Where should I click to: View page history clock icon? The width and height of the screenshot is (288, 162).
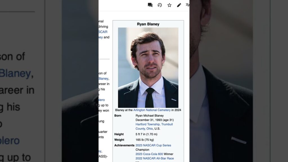click(x=160, y=5)
